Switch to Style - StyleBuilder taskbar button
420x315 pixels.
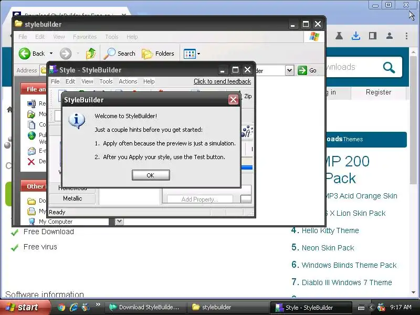(x=311, y=307)
